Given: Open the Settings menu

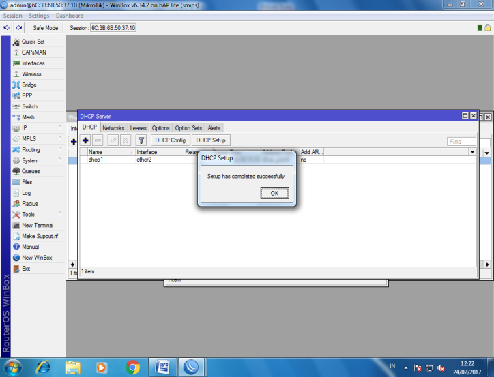Looking at the screenshot, I should coord(39,16).
